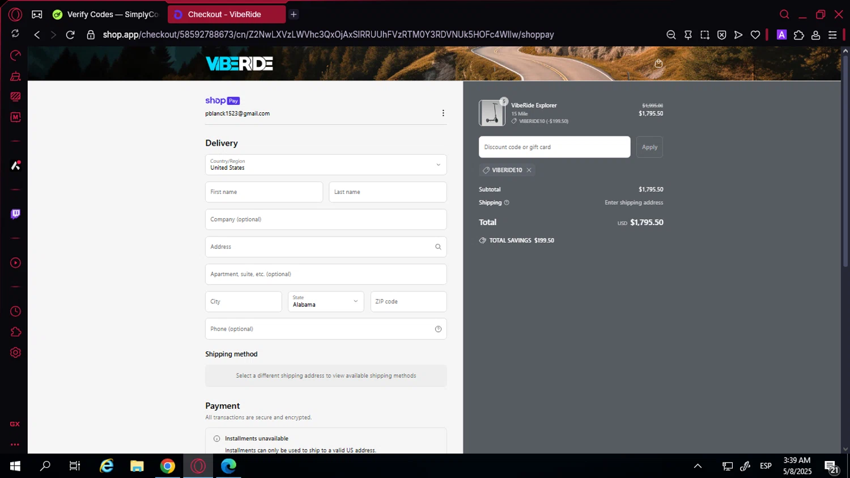This screenshot has height=478, width=850.
Task: Open Task View on taskbar
Action: 75,466
